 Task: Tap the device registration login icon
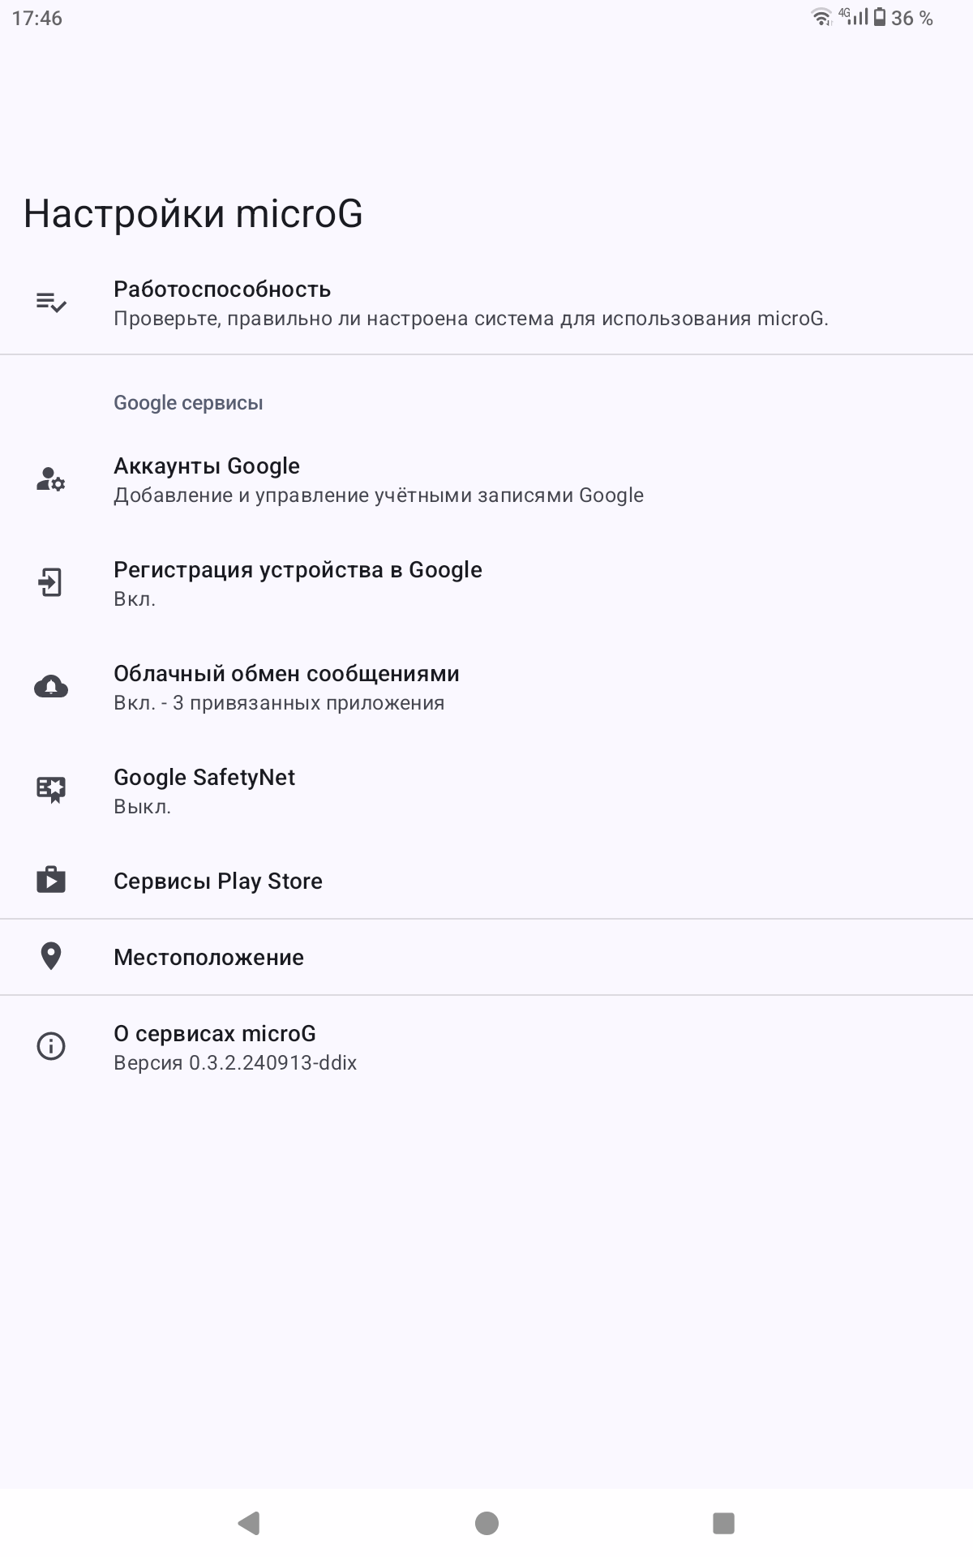click(x=50, y=583)
